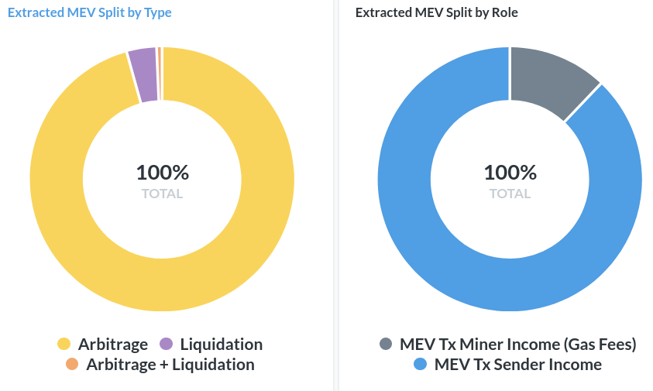Click the orange Arbitrage + Liquidation legend dot
The image size is (653, 391).
coord(72,365)
